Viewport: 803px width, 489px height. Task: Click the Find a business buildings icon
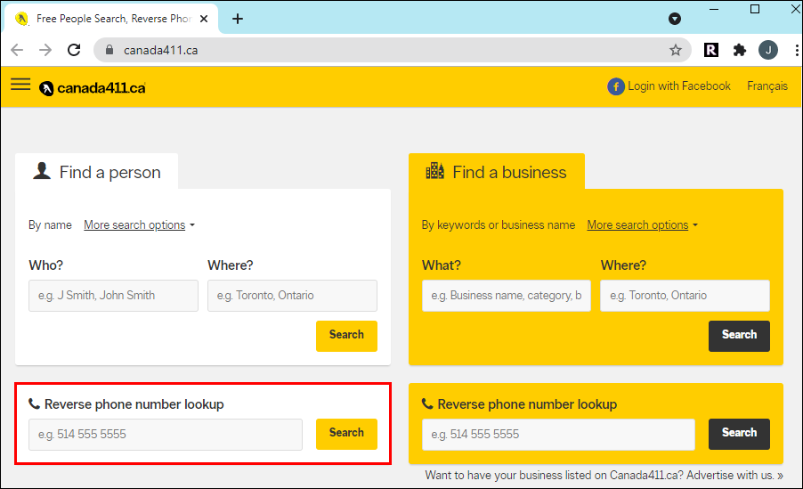tap(435, 171)
